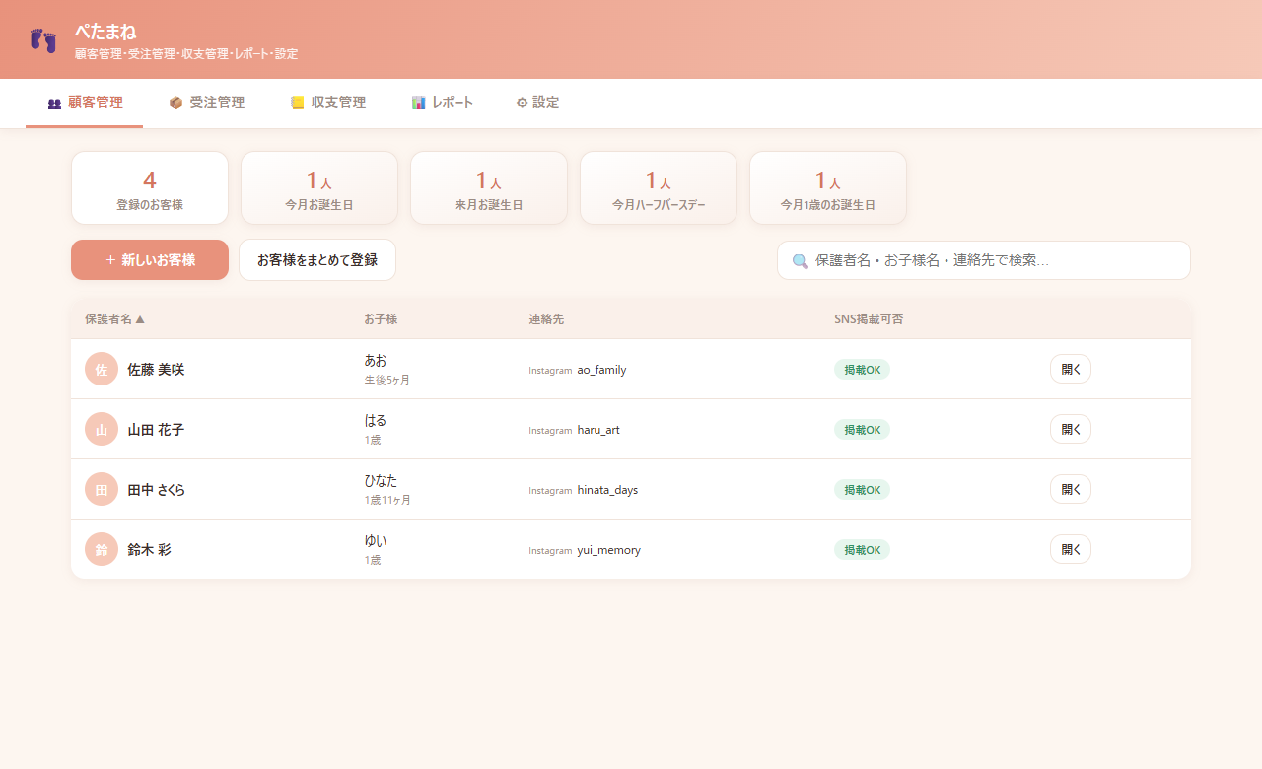
Task: Click the SNS掲載可否 column header
Action: tap(869, 319)
